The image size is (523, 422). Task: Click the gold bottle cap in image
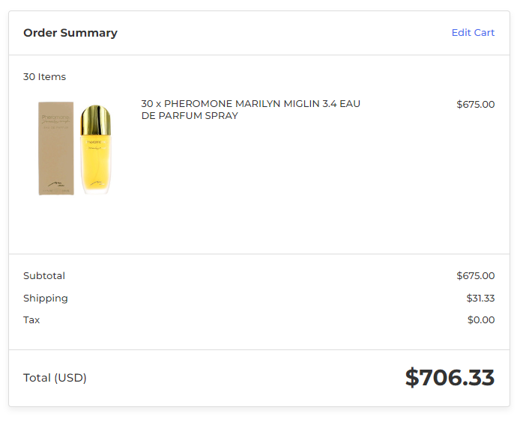pos(95,120)
